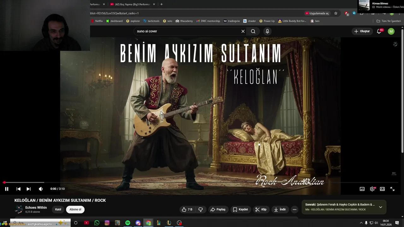The width and height of the screenshot is (404, 227).
Task: Click the Uygulamada aç chip
Action: [317, 13]
